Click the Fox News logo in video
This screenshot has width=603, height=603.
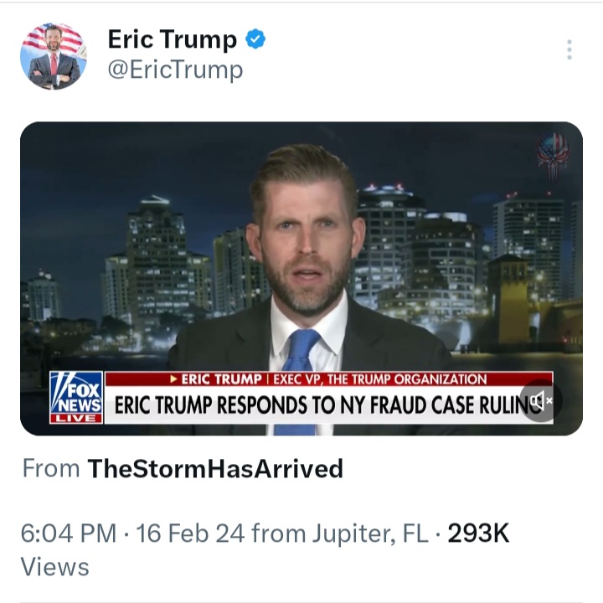point(76,393)
